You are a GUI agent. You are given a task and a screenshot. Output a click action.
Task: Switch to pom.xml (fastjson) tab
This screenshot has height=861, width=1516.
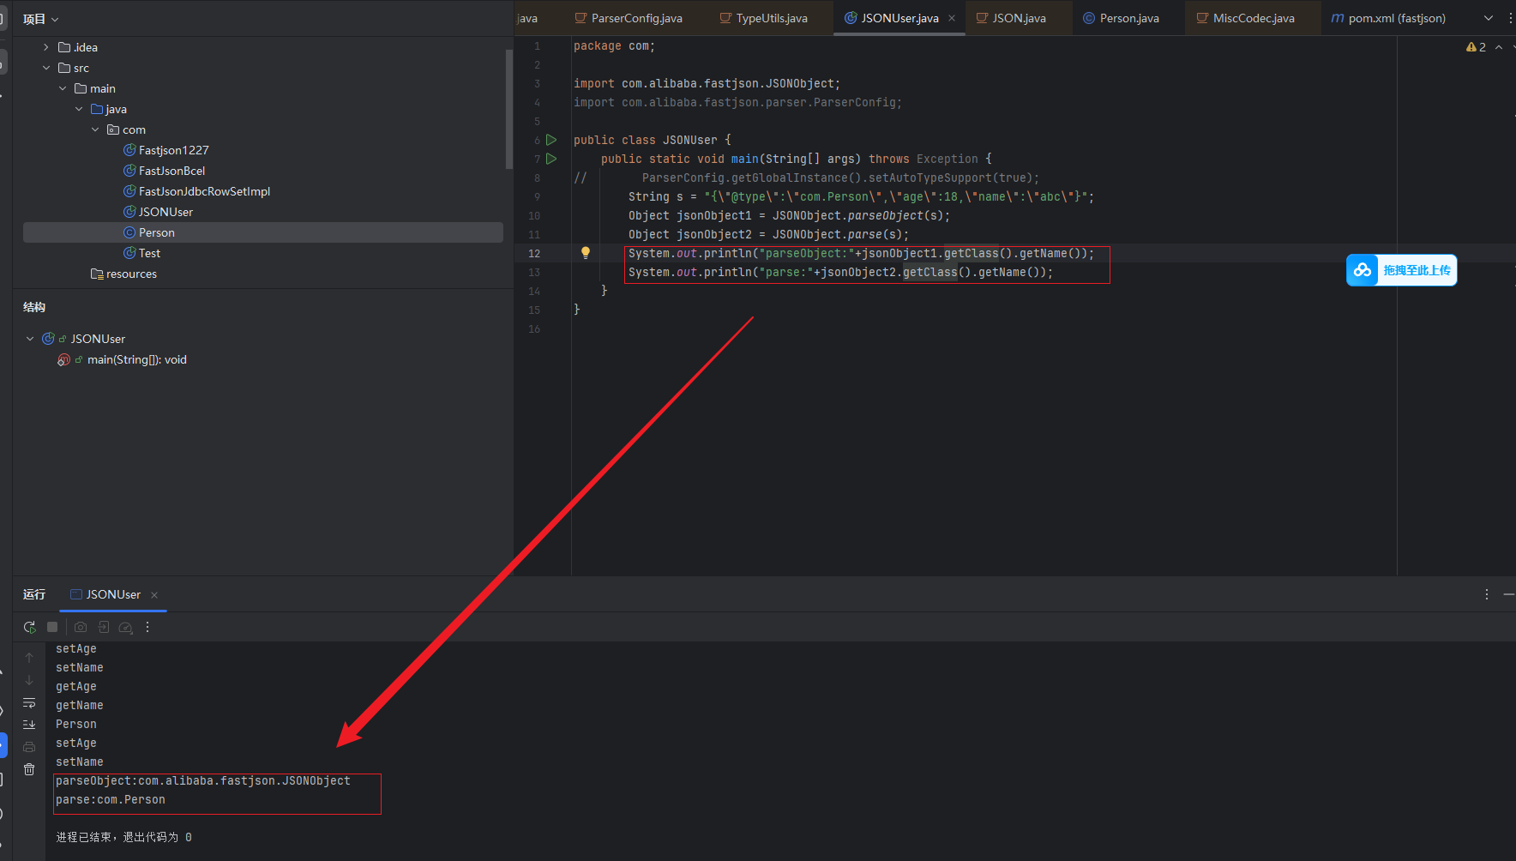1388,18
